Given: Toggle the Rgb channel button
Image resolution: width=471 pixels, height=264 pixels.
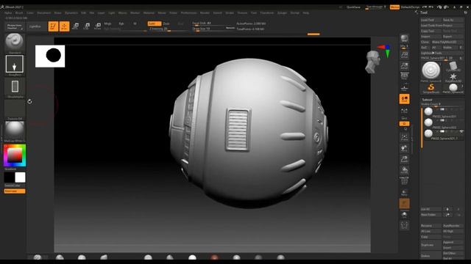Looking at the screenshot, I should click(x=121, y=23).
